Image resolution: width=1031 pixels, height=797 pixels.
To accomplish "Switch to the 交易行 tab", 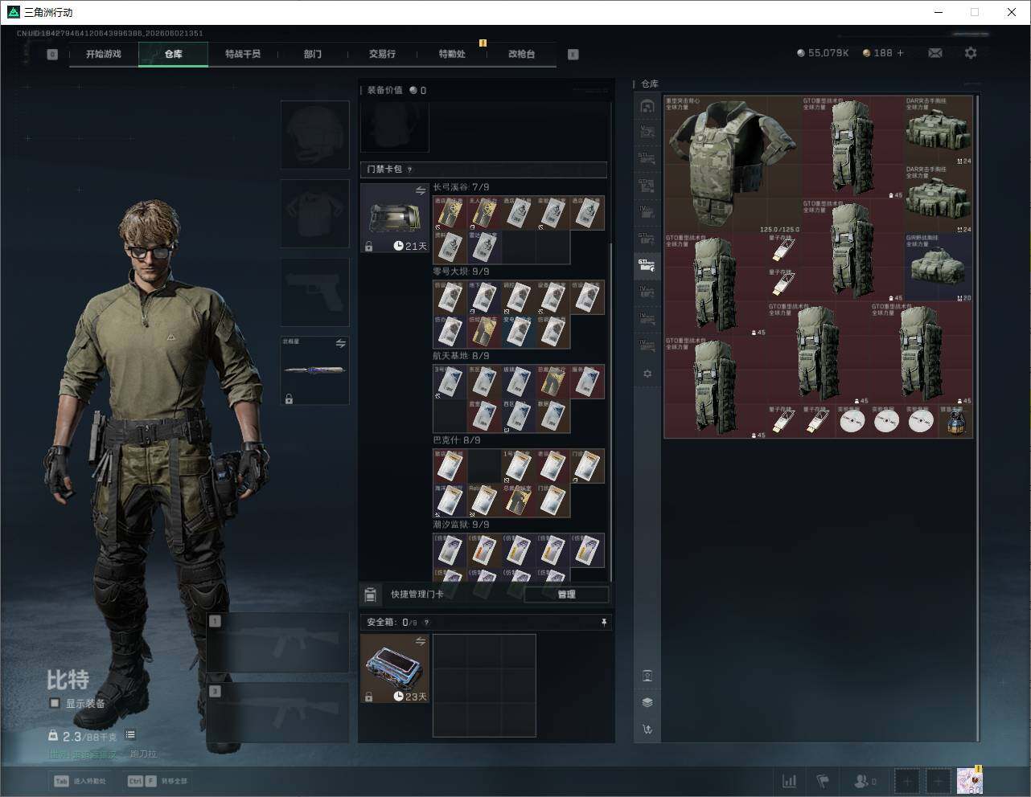I will point(382,54).
